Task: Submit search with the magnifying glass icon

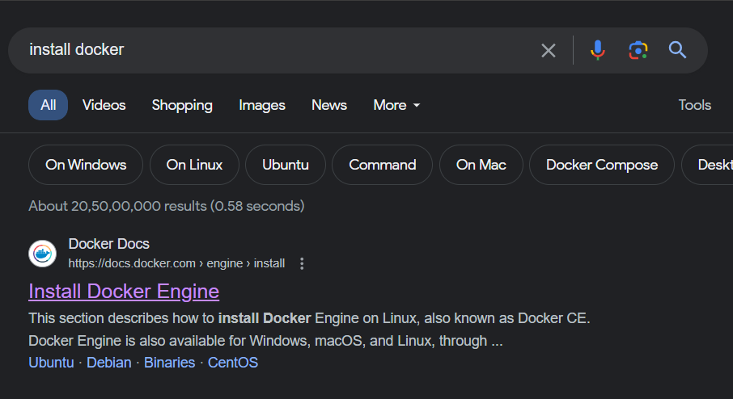Action: pyautogui.click(x=677, y=49)
